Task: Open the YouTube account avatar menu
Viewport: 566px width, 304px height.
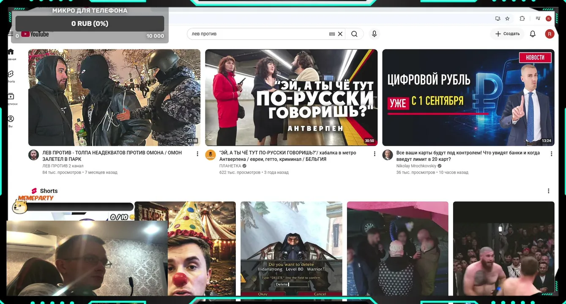Action: [x=550, y=34]
